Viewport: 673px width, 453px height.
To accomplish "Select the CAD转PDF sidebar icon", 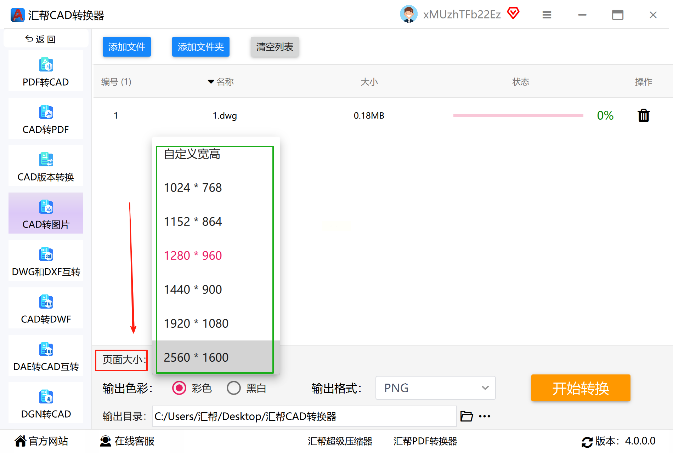I will [x=46, y=112].
